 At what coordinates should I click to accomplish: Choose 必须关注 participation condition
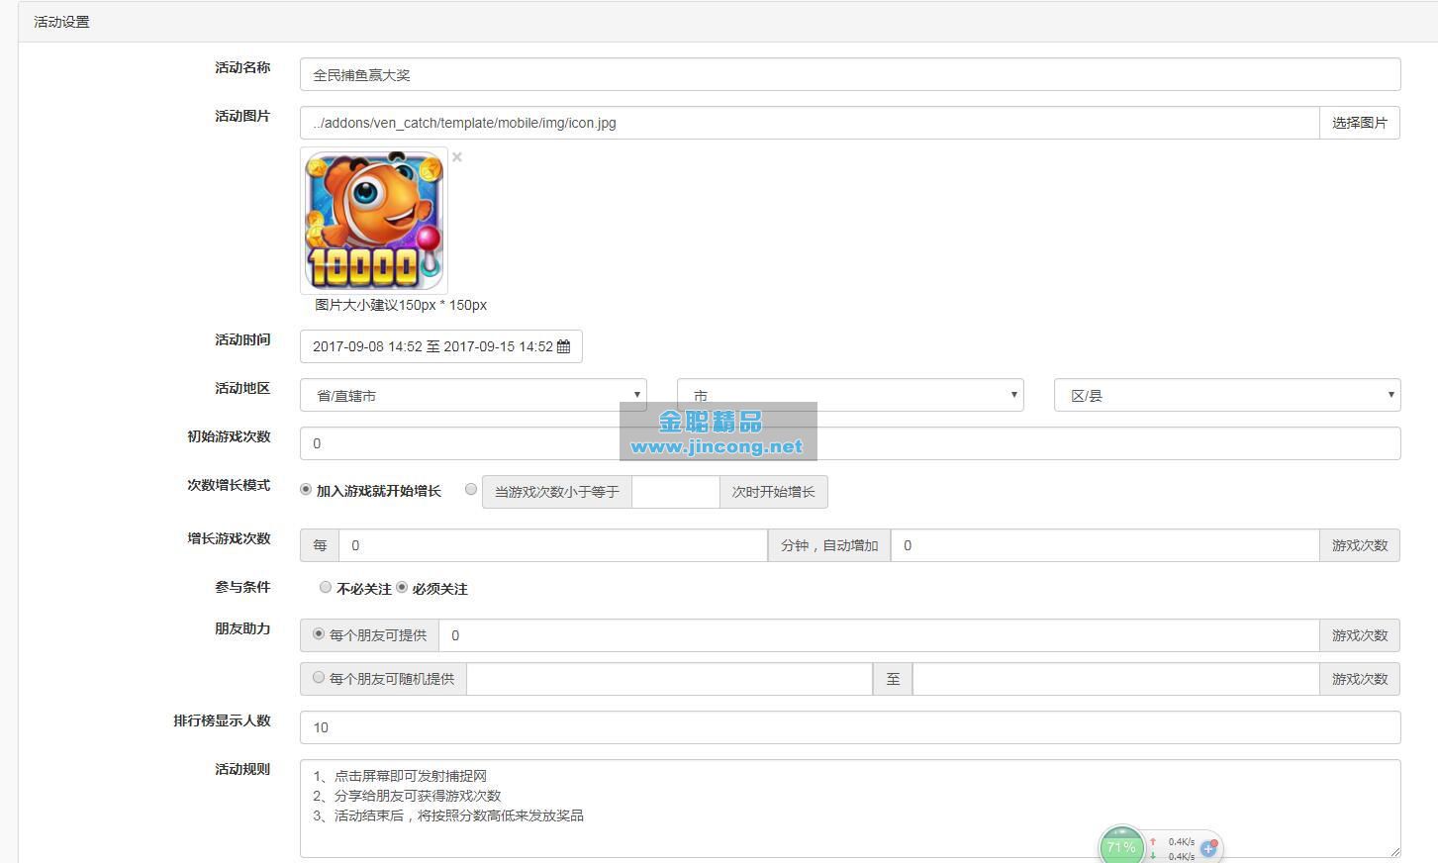(402, 587)
